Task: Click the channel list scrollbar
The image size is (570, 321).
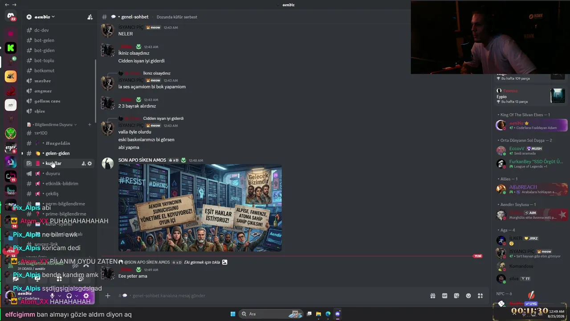Action: click(x=96, y=91)
